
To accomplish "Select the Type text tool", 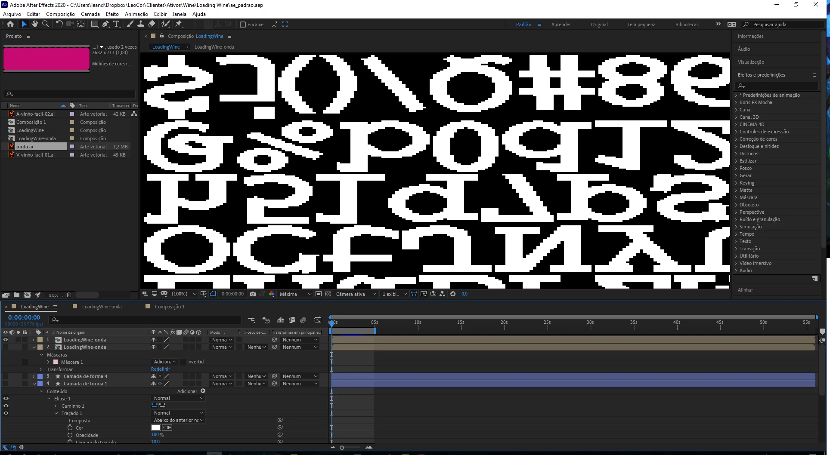I will (x=116, y=24).
